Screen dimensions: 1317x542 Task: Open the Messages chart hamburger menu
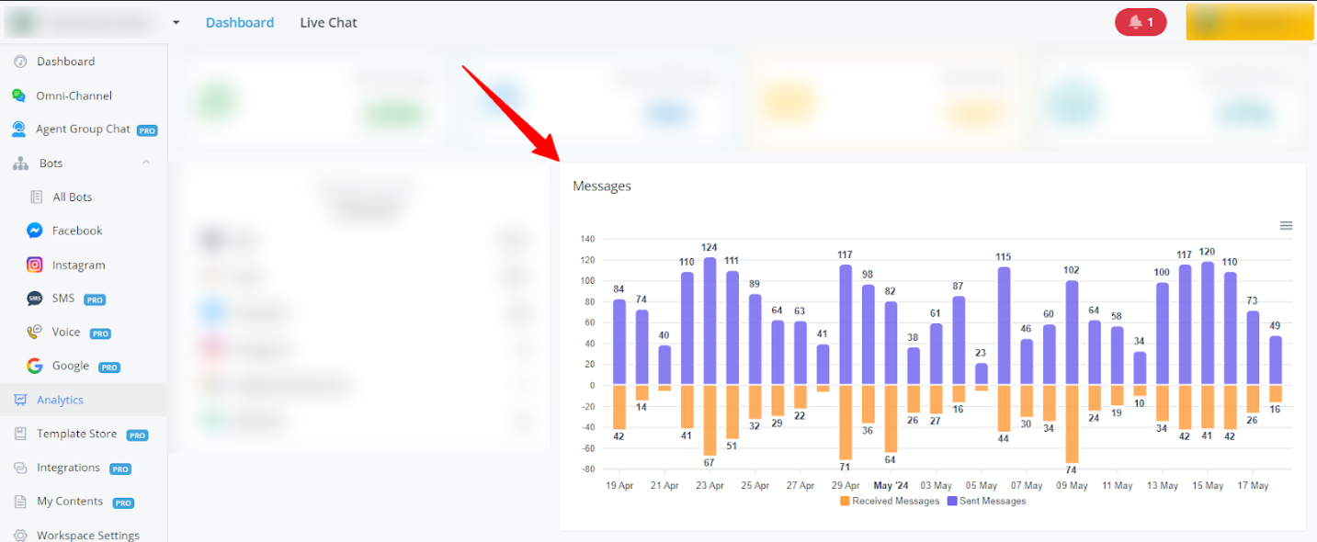[x=1286, y=225]
